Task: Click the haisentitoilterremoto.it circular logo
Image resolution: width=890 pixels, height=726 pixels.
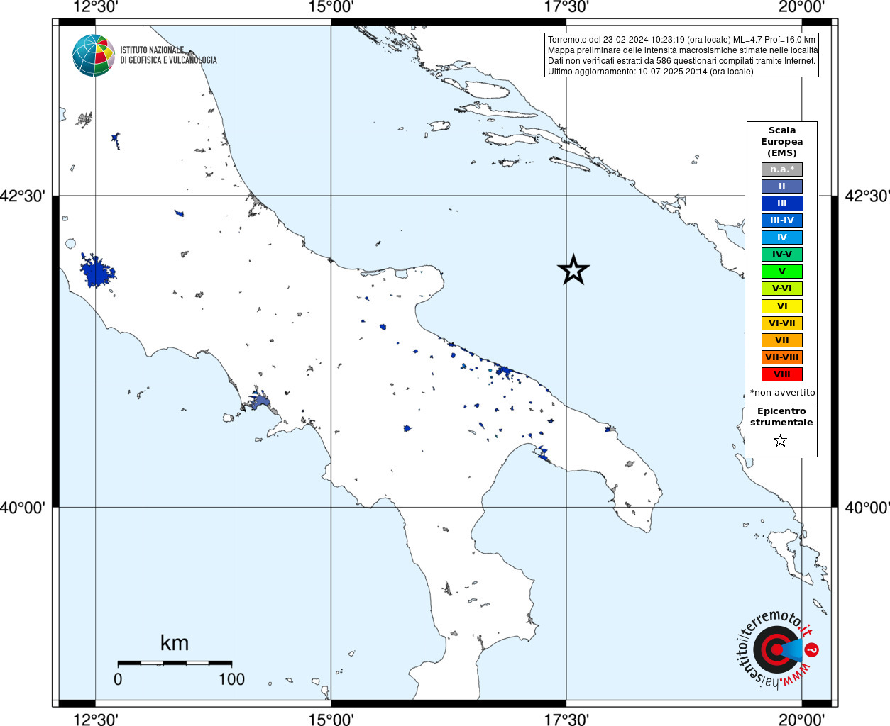Action: (777, 649)
